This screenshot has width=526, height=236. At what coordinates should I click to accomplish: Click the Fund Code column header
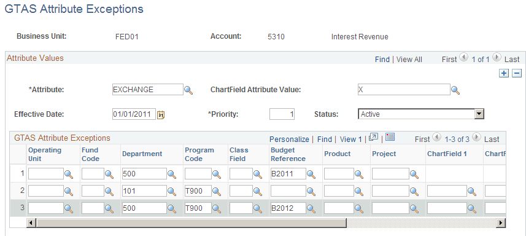(90, 154)
